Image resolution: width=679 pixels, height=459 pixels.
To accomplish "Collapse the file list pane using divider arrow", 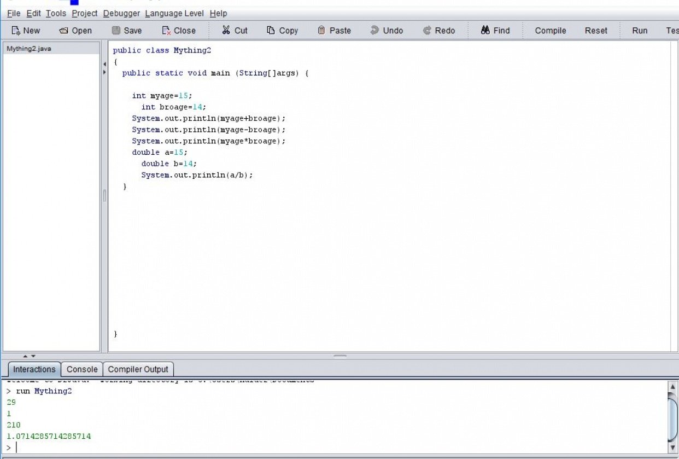I will [x=104, y=64].
